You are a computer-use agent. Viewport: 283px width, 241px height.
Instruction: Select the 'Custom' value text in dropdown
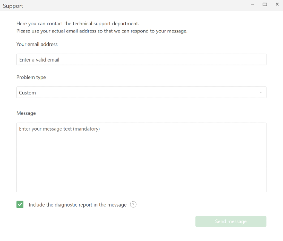(28, 93)
